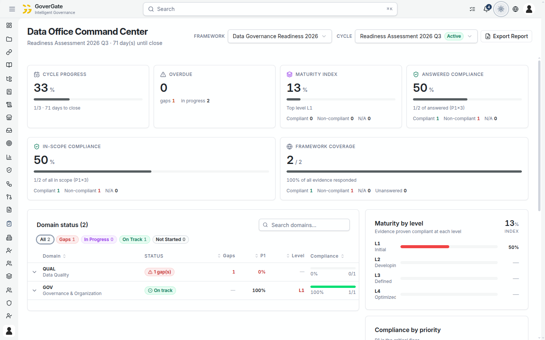Screen dimensions: 545x340
Task: Click the 0% P1 value in QUAL row
Action: [x=262, y=272]
